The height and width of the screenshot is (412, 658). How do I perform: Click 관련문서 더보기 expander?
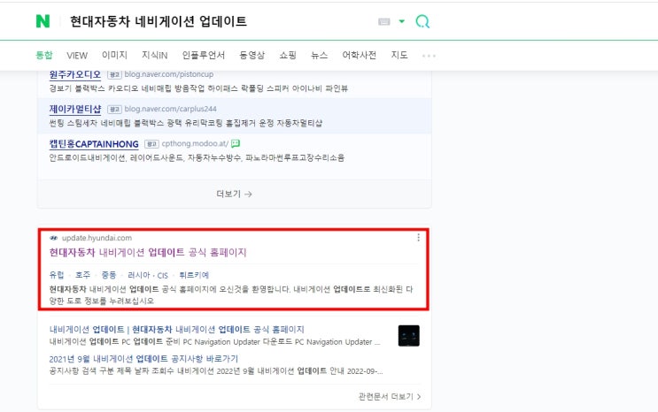coord(390,396)
